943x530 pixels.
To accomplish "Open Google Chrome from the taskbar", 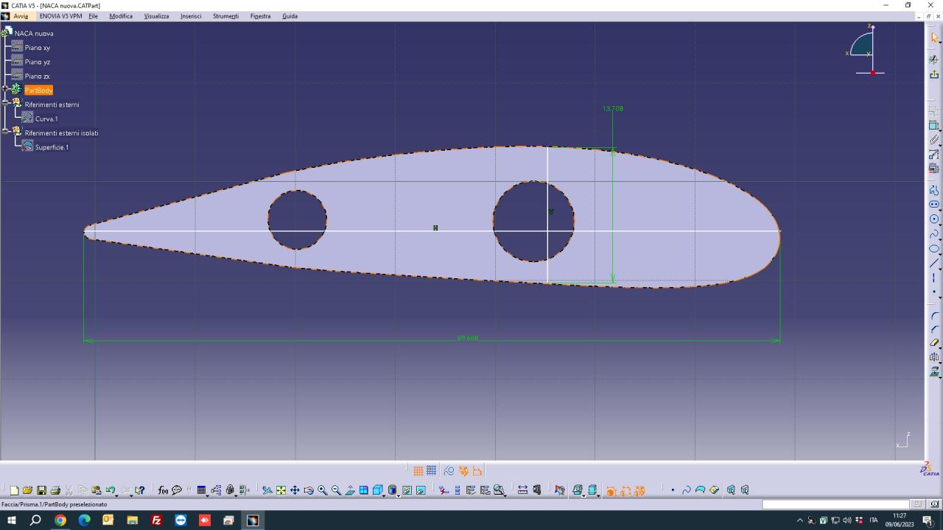I will (x=60, y=520).
